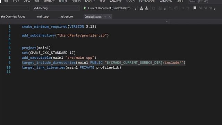Viewport: 222px width, 125px height.
Task: Open the TEST menu
Action: click(102, 1)
